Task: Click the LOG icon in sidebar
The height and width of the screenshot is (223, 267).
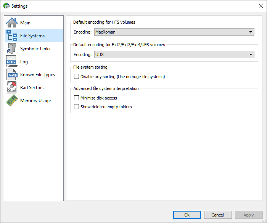Action: click(11, 61)
